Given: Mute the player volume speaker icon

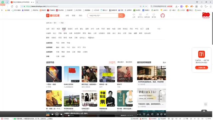Looking at the screenshot, I should pos(157,114).
